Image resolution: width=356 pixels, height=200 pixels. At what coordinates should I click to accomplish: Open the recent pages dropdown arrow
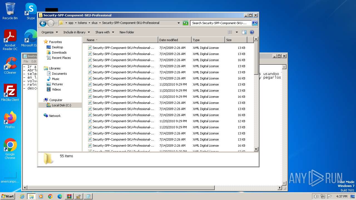tap(56, 23)
